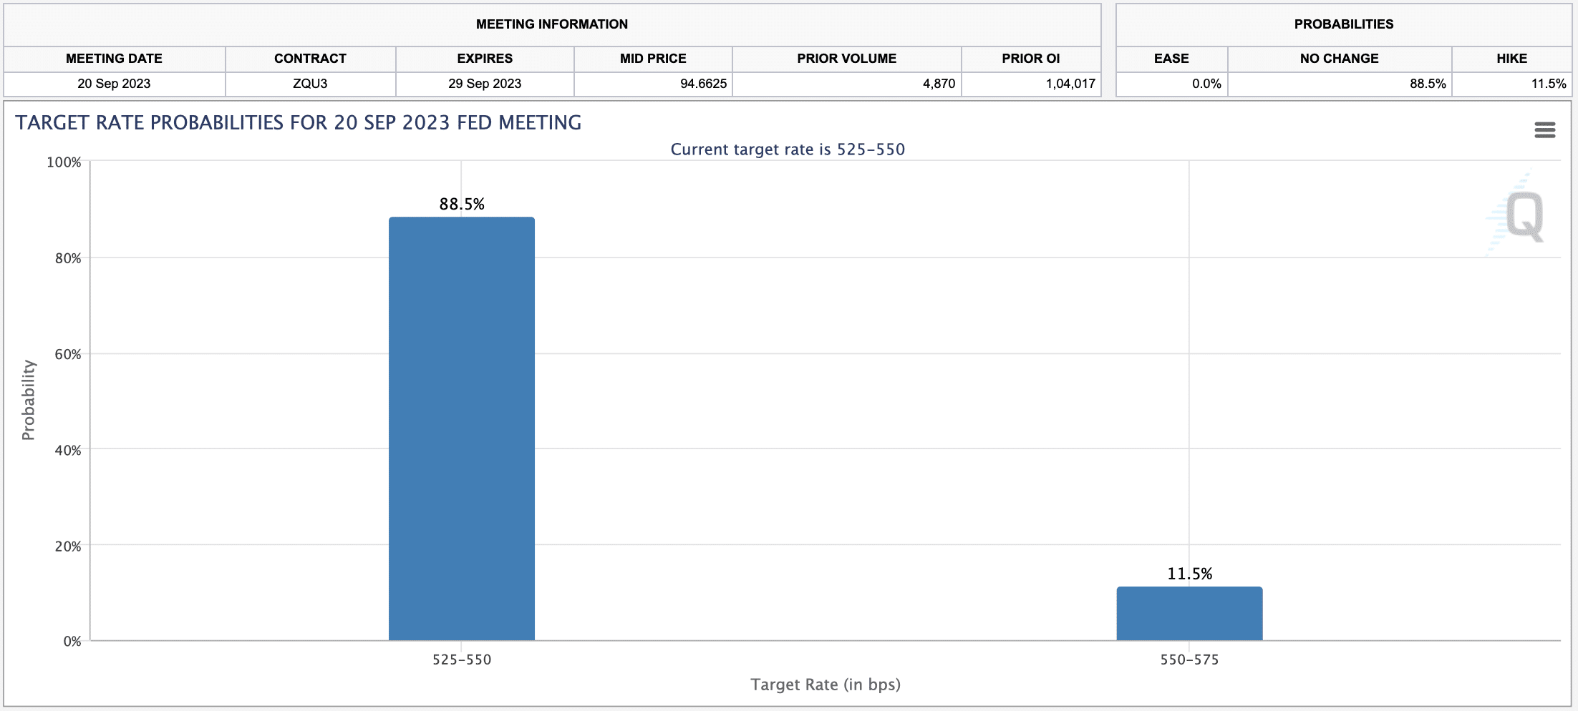Open the chart context hamburger menu

point(1544,130)
